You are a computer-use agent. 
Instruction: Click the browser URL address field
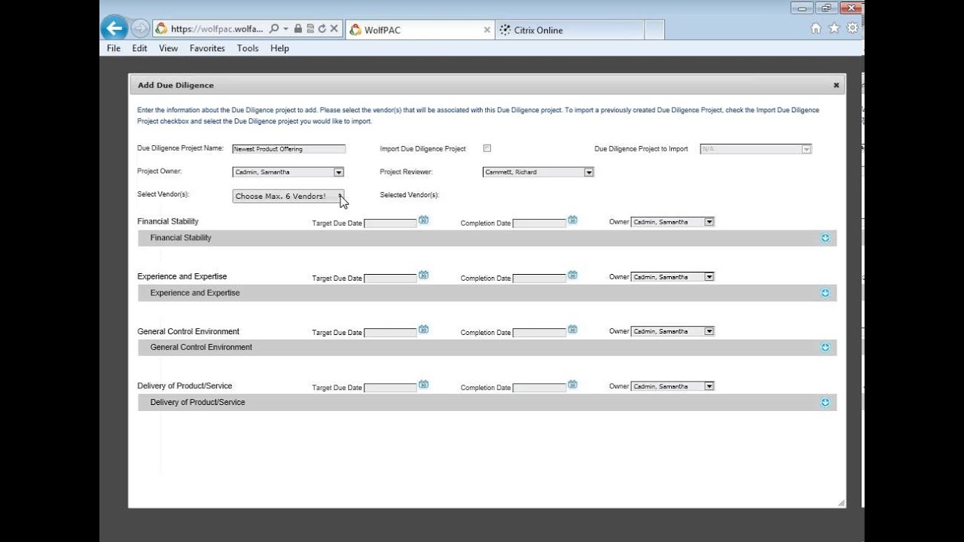pos(218,29)
